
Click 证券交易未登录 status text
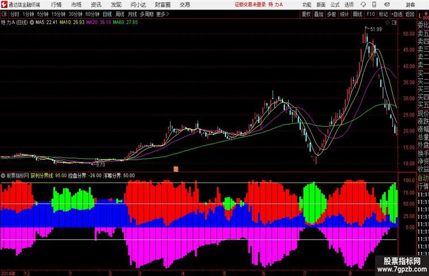[250, 5]
